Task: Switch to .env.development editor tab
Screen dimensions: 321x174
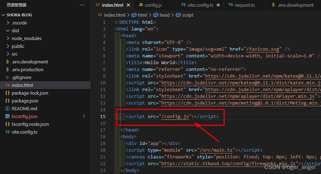Action: [x=295, y=5]
